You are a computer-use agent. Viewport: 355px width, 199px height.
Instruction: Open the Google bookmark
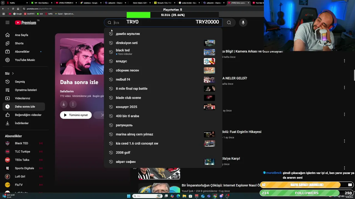(17, 14)
